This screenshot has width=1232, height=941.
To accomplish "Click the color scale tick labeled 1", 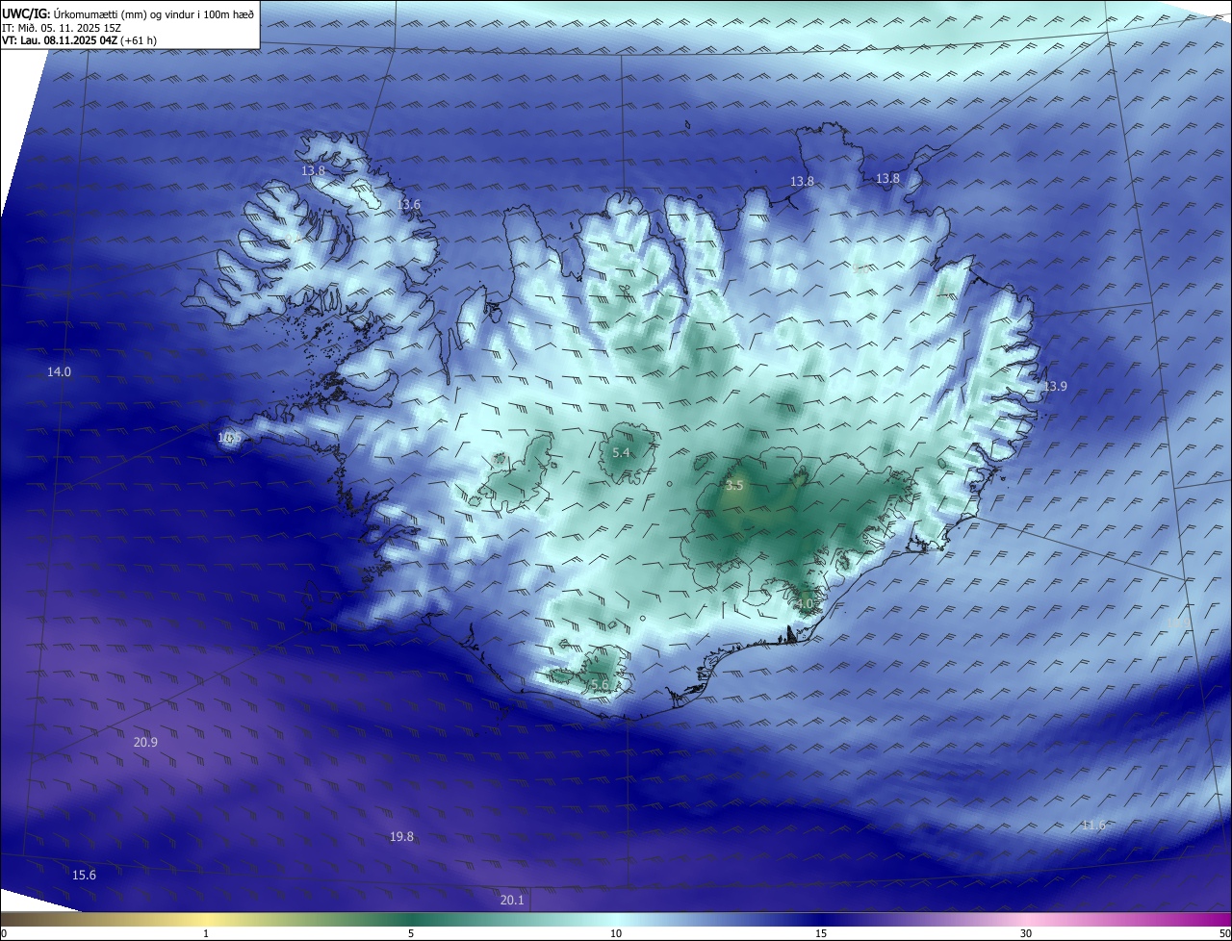I will click(x=206, y=933).
